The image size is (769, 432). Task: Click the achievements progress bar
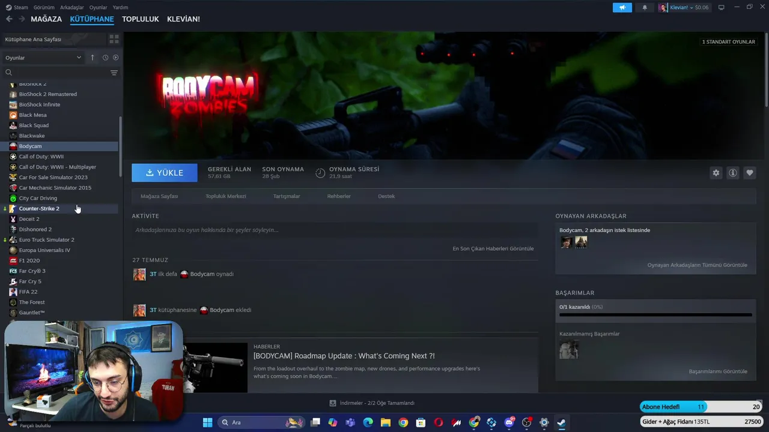[x=655, y=314]
